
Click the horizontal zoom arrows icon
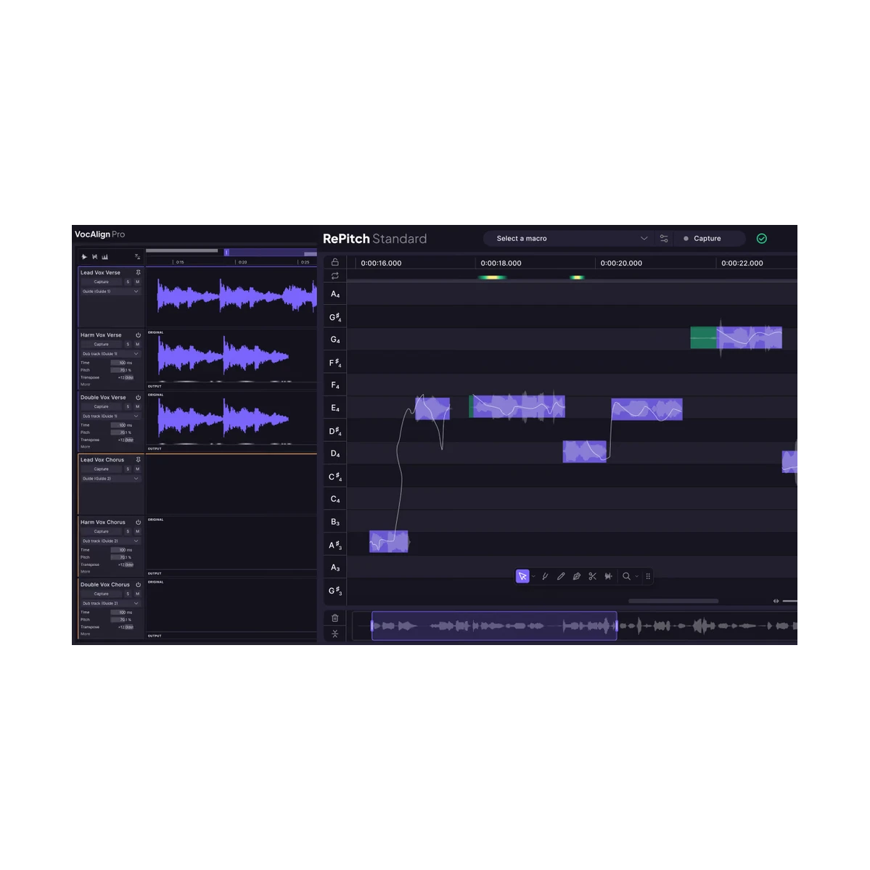776,601
